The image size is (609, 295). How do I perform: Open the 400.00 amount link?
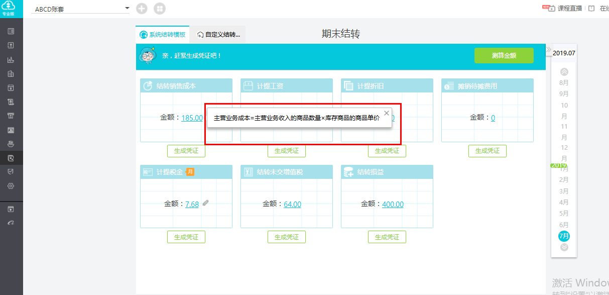393,204
